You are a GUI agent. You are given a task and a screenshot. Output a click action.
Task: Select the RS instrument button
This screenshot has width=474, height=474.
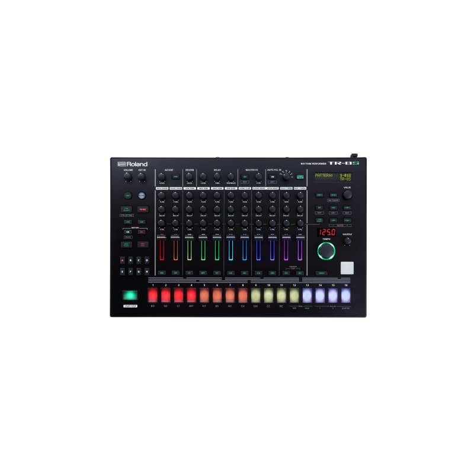pos(231,273)
